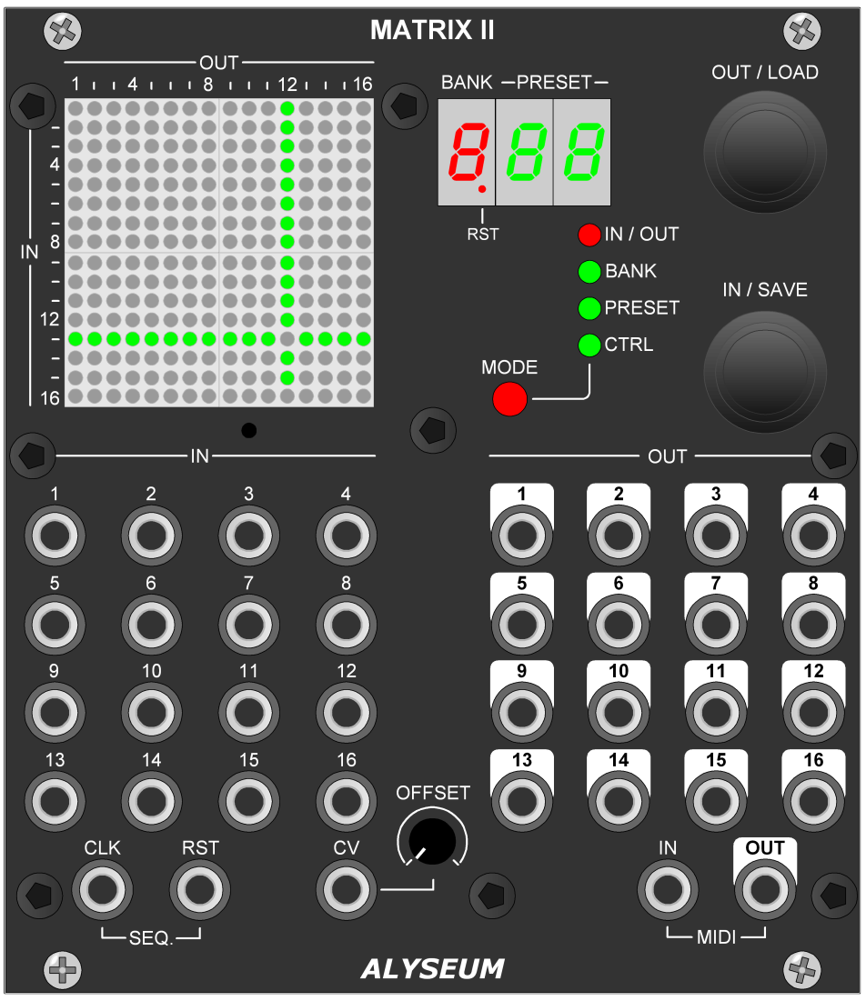Click OUT jack 6
Image resolution: width=866 pixels, height=1001 pixels.
(x=619, y=625)
